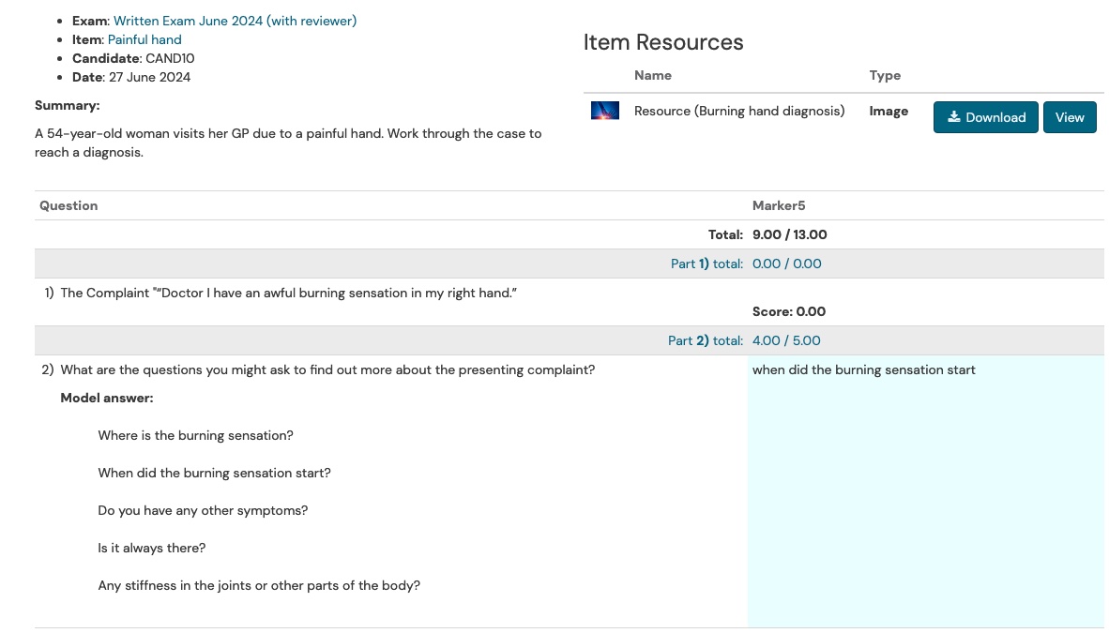
Task: Click the Type column header in resources
Action: [x=885, y=75]
